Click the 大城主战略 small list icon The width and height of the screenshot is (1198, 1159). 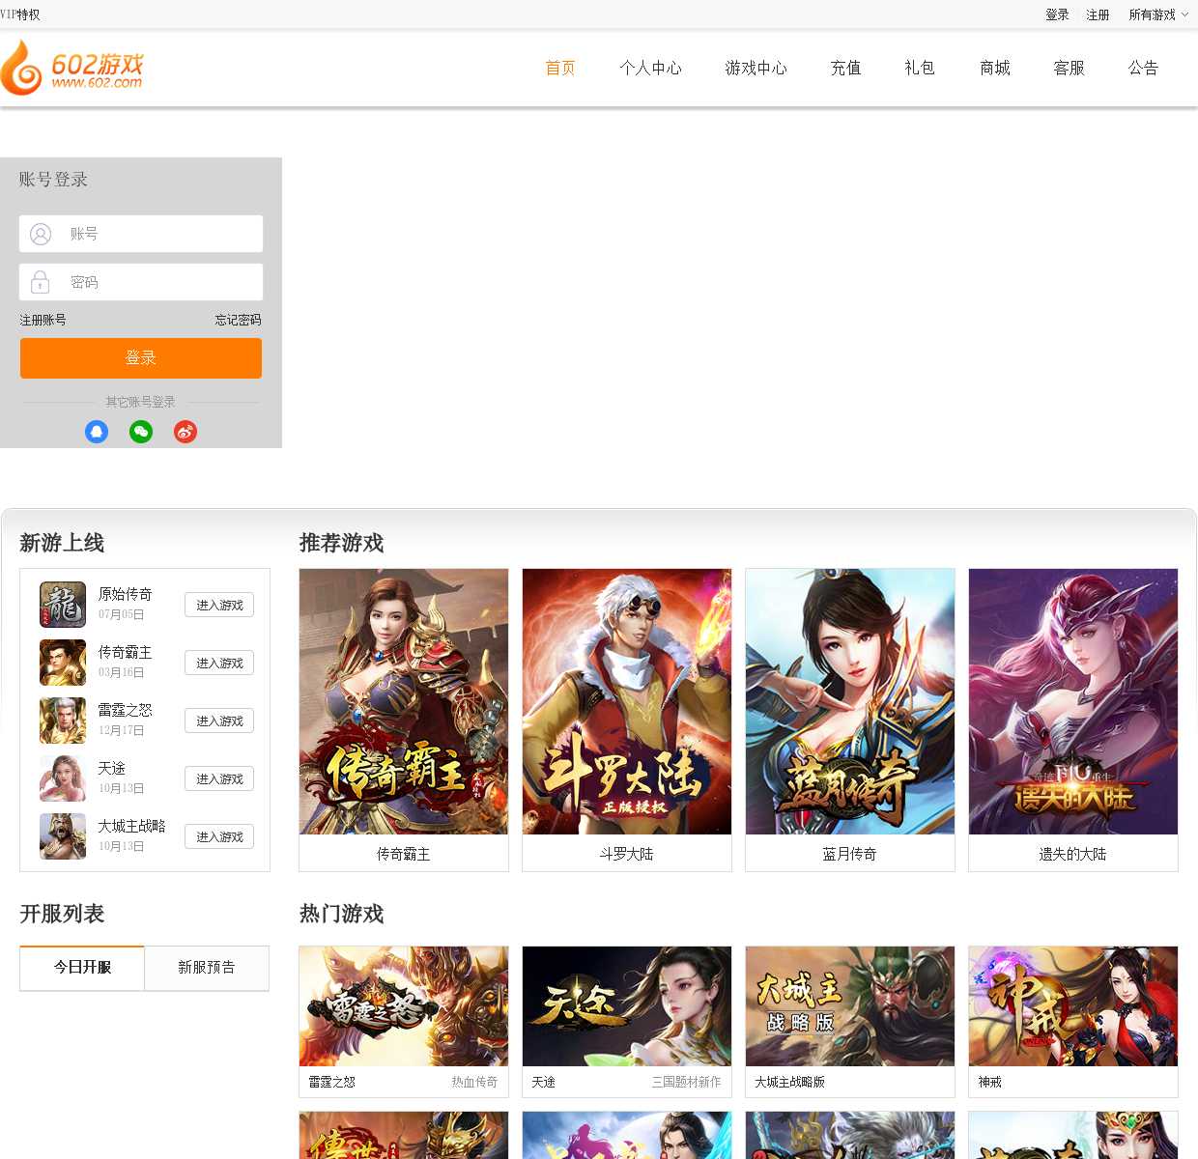(x=63, y=836)
